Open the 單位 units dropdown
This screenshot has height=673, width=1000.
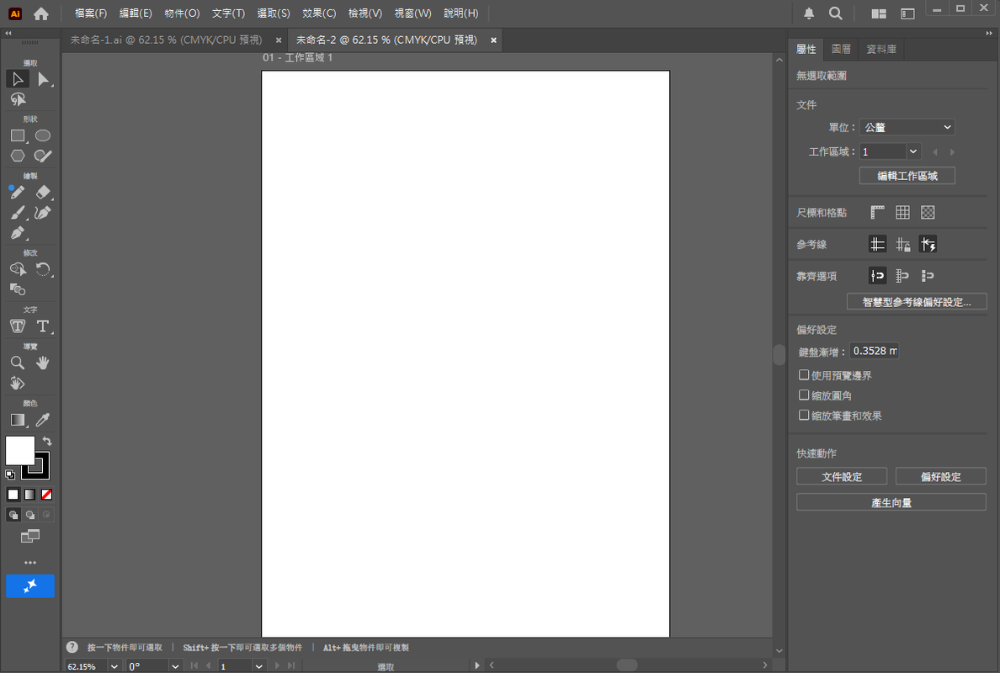907,127
